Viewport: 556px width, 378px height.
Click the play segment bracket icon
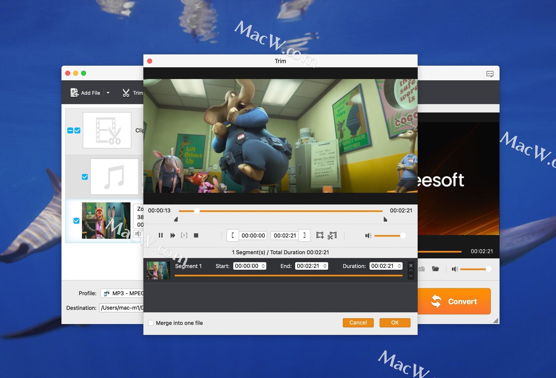(x=184, y=235)
